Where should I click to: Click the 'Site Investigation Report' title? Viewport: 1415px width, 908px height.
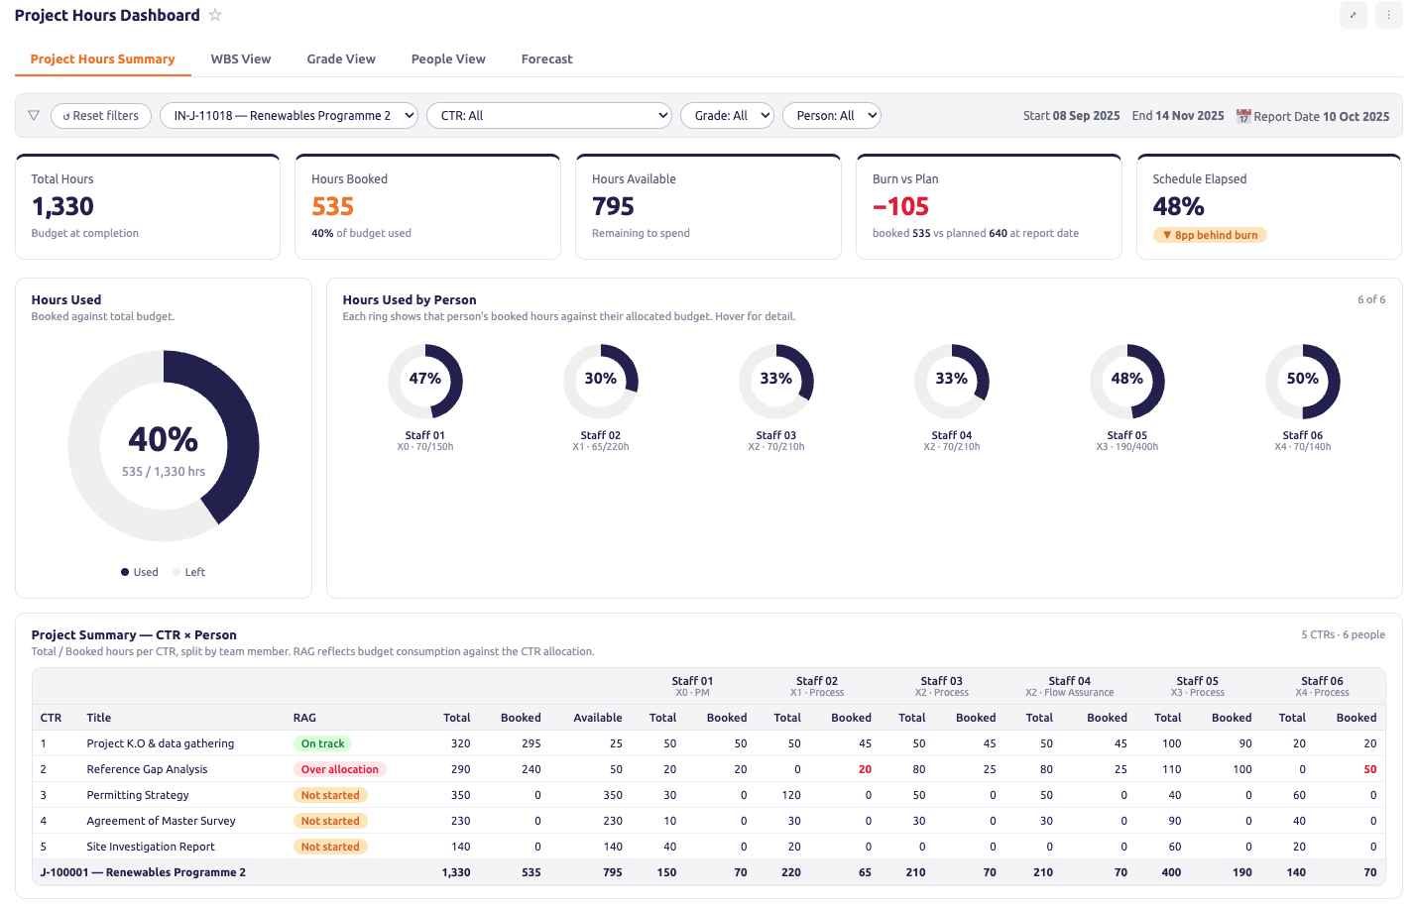point(151,847)
